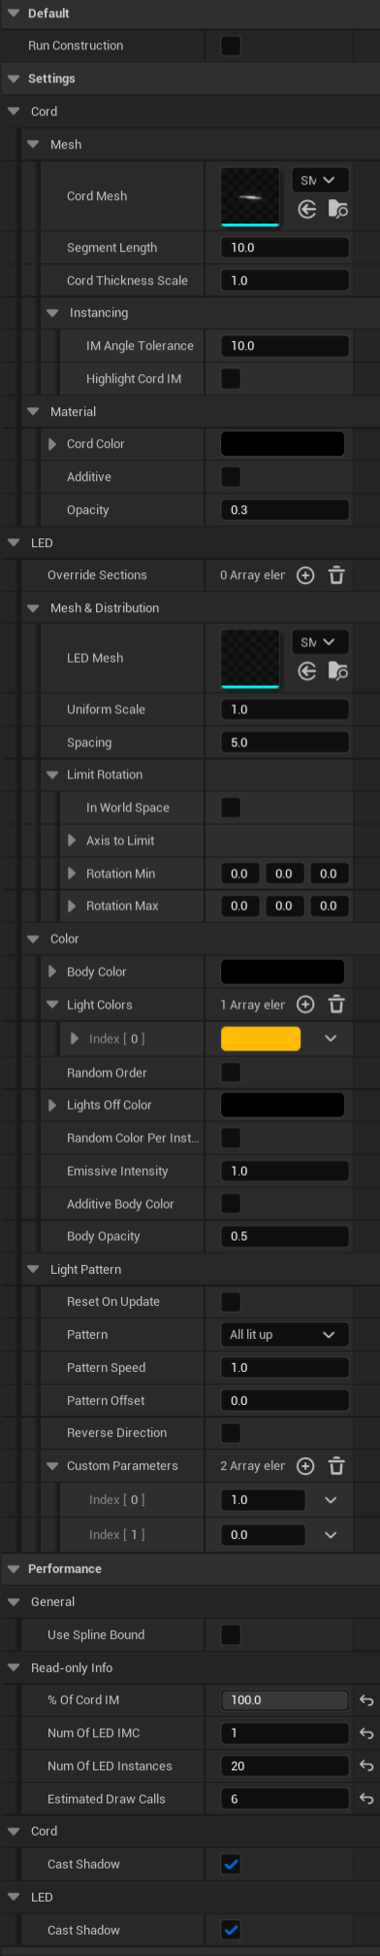
Task: Edit Emissive Intensity field
Action: click(x=284, y=1171)
